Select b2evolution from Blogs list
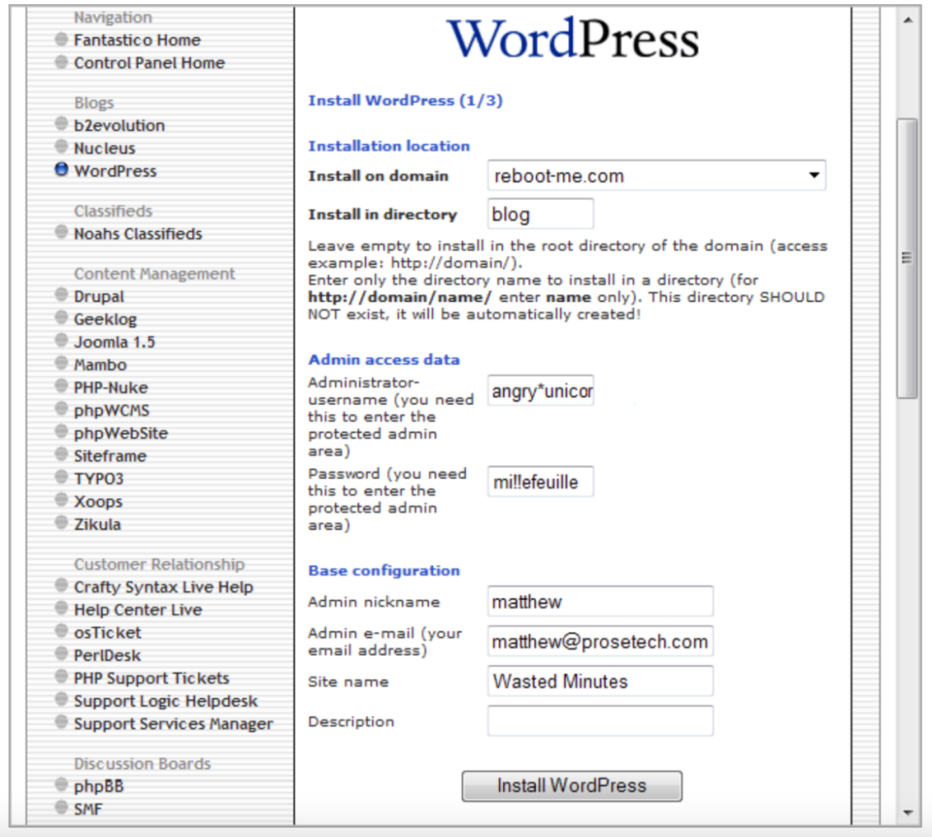The image size is (932, 837). 119,125
